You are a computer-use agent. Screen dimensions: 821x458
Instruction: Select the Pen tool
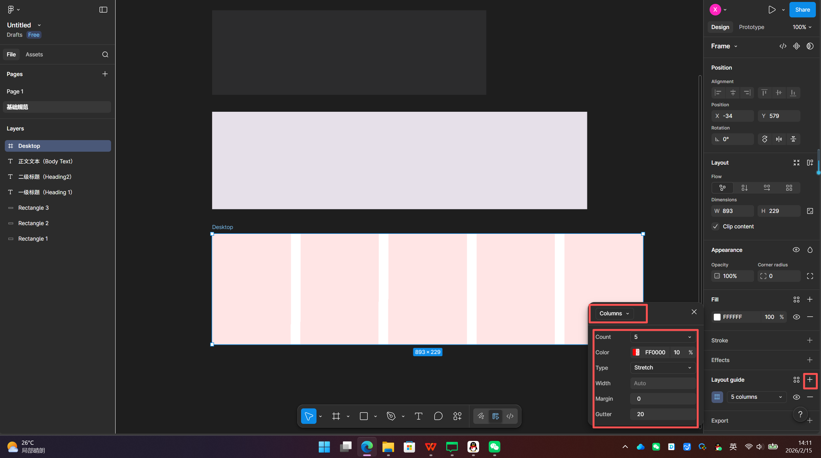[391, 416]
